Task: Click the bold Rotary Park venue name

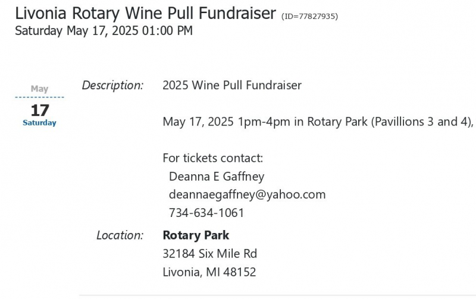Action: click(x=196, y=235)
